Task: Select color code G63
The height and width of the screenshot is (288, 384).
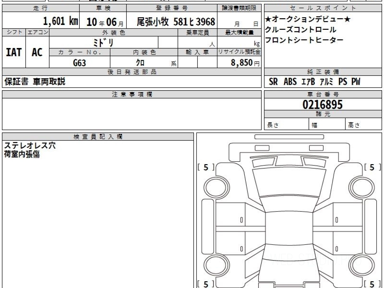Action: pos(80,63)
